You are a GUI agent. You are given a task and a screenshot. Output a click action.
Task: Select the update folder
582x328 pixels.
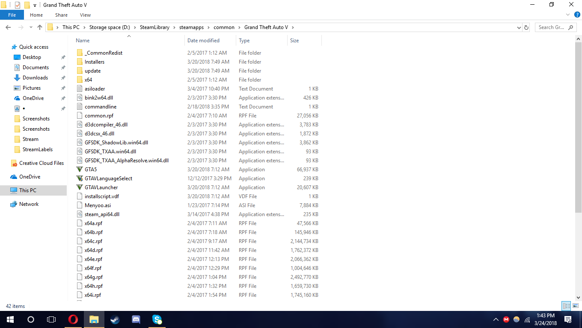tap(89, 71)
